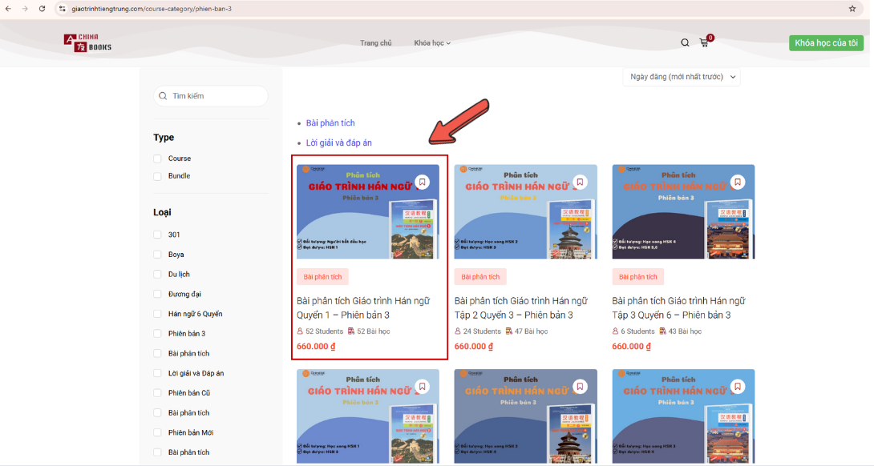Bookmark the Tập 2 Quyển 3 course
Viewport: 874px width, 466px height.
pos(580,182)
